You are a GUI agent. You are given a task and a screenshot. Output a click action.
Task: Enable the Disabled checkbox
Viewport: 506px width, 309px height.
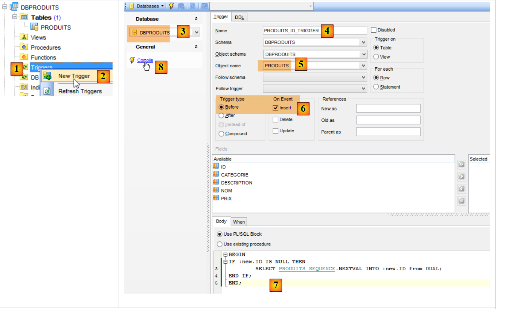pyautogui.click(x=373, y=30)
